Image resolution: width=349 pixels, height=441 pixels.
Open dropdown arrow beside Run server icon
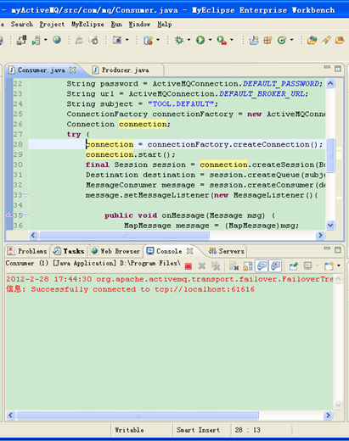pos(45,40)
